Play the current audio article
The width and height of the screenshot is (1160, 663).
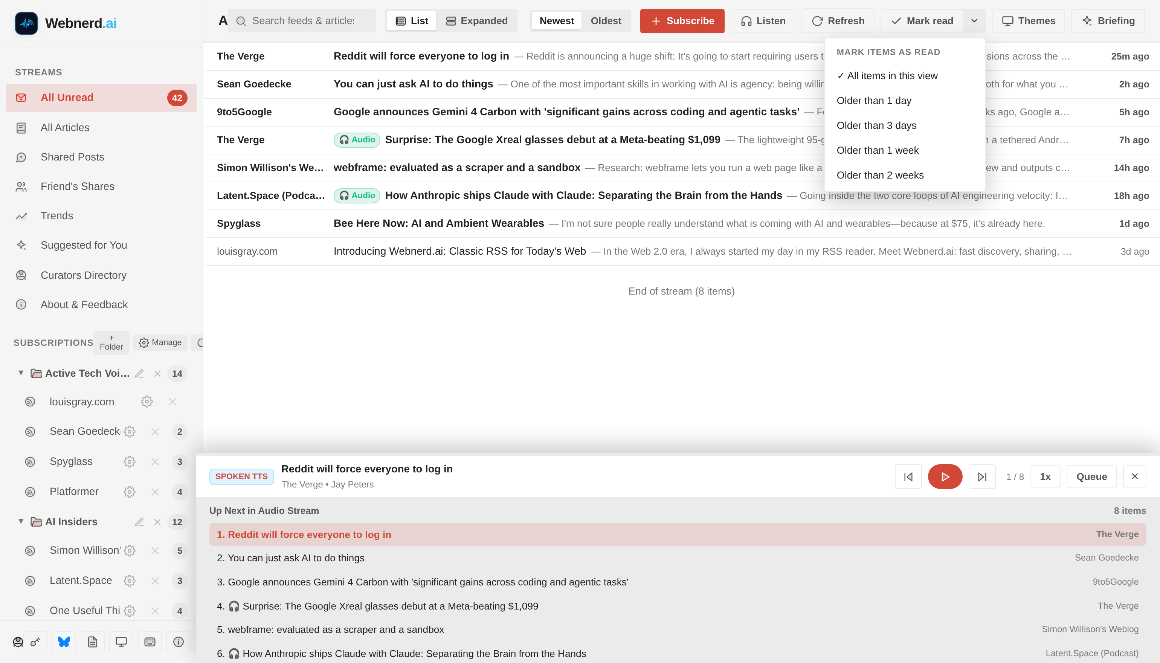945,476
